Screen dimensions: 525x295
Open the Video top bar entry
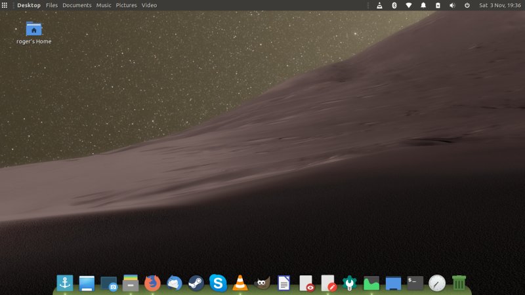149,5
